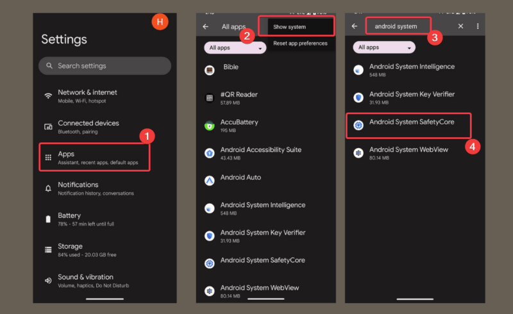
Task: Tap the battery icon beside Battery
Action: pos(48,219)
